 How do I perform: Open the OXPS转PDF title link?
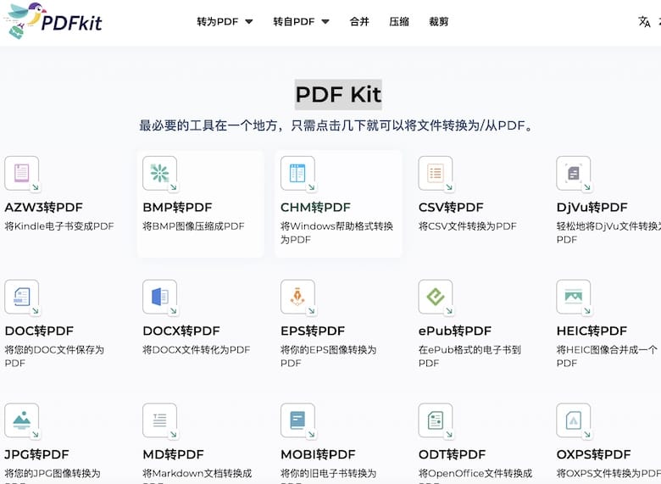(x=593, y=454)
